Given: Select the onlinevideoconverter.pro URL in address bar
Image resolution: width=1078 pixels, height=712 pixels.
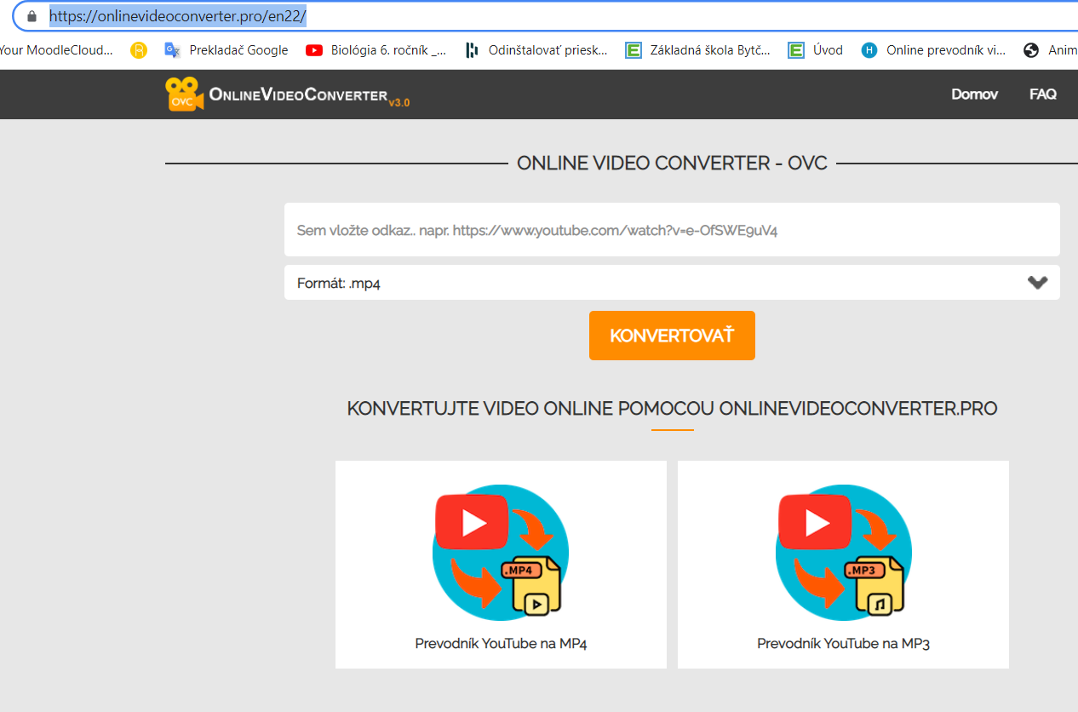Looking at the screenshot, I should pos(177,16).
